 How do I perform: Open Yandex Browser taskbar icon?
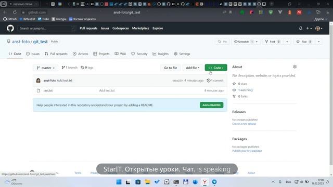coord(204,182)
